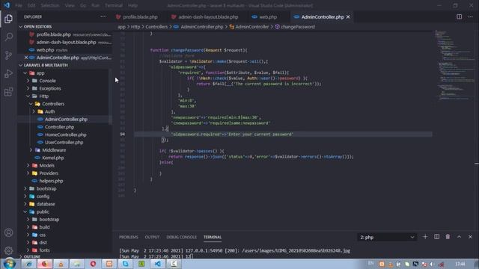Click the taskbar clock
The width and height of the screenshot is (479, 269).
[x=460, y=264]
